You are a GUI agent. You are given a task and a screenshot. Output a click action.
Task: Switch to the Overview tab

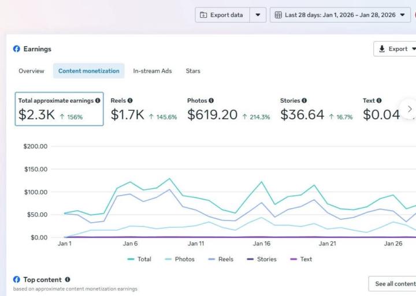point(31,71)
